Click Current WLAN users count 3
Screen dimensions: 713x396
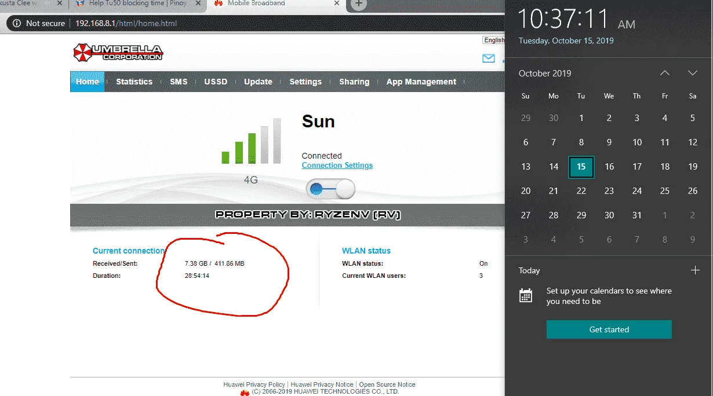481,276
